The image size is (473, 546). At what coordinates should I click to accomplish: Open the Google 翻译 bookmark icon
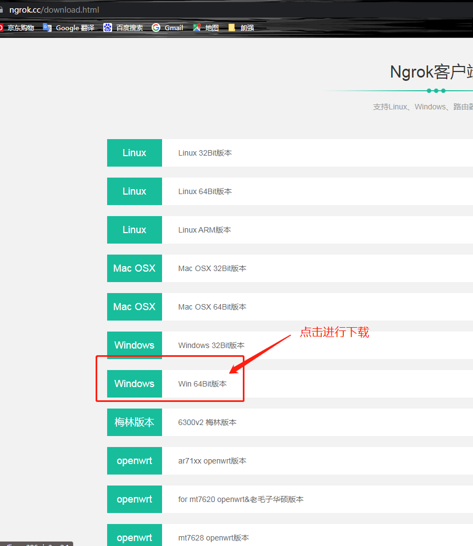(x=47, y=27)
